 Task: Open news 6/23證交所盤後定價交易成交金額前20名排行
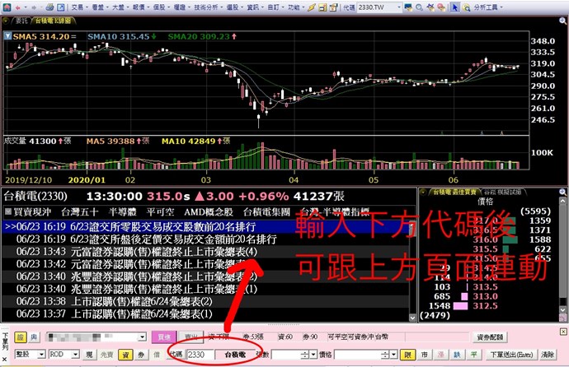tap(173, 239)
